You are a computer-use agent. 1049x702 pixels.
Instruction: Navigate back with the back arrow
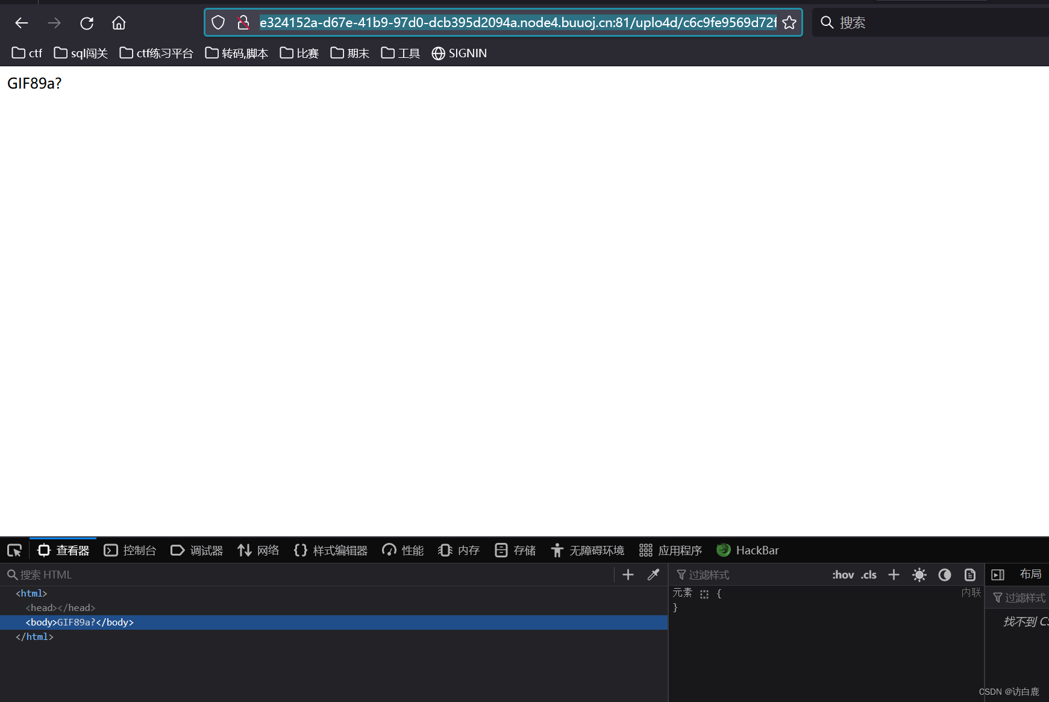point(22,22)
